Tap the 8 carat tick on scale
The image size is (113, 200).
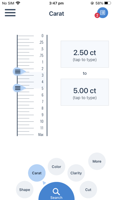tap(42, 108)
